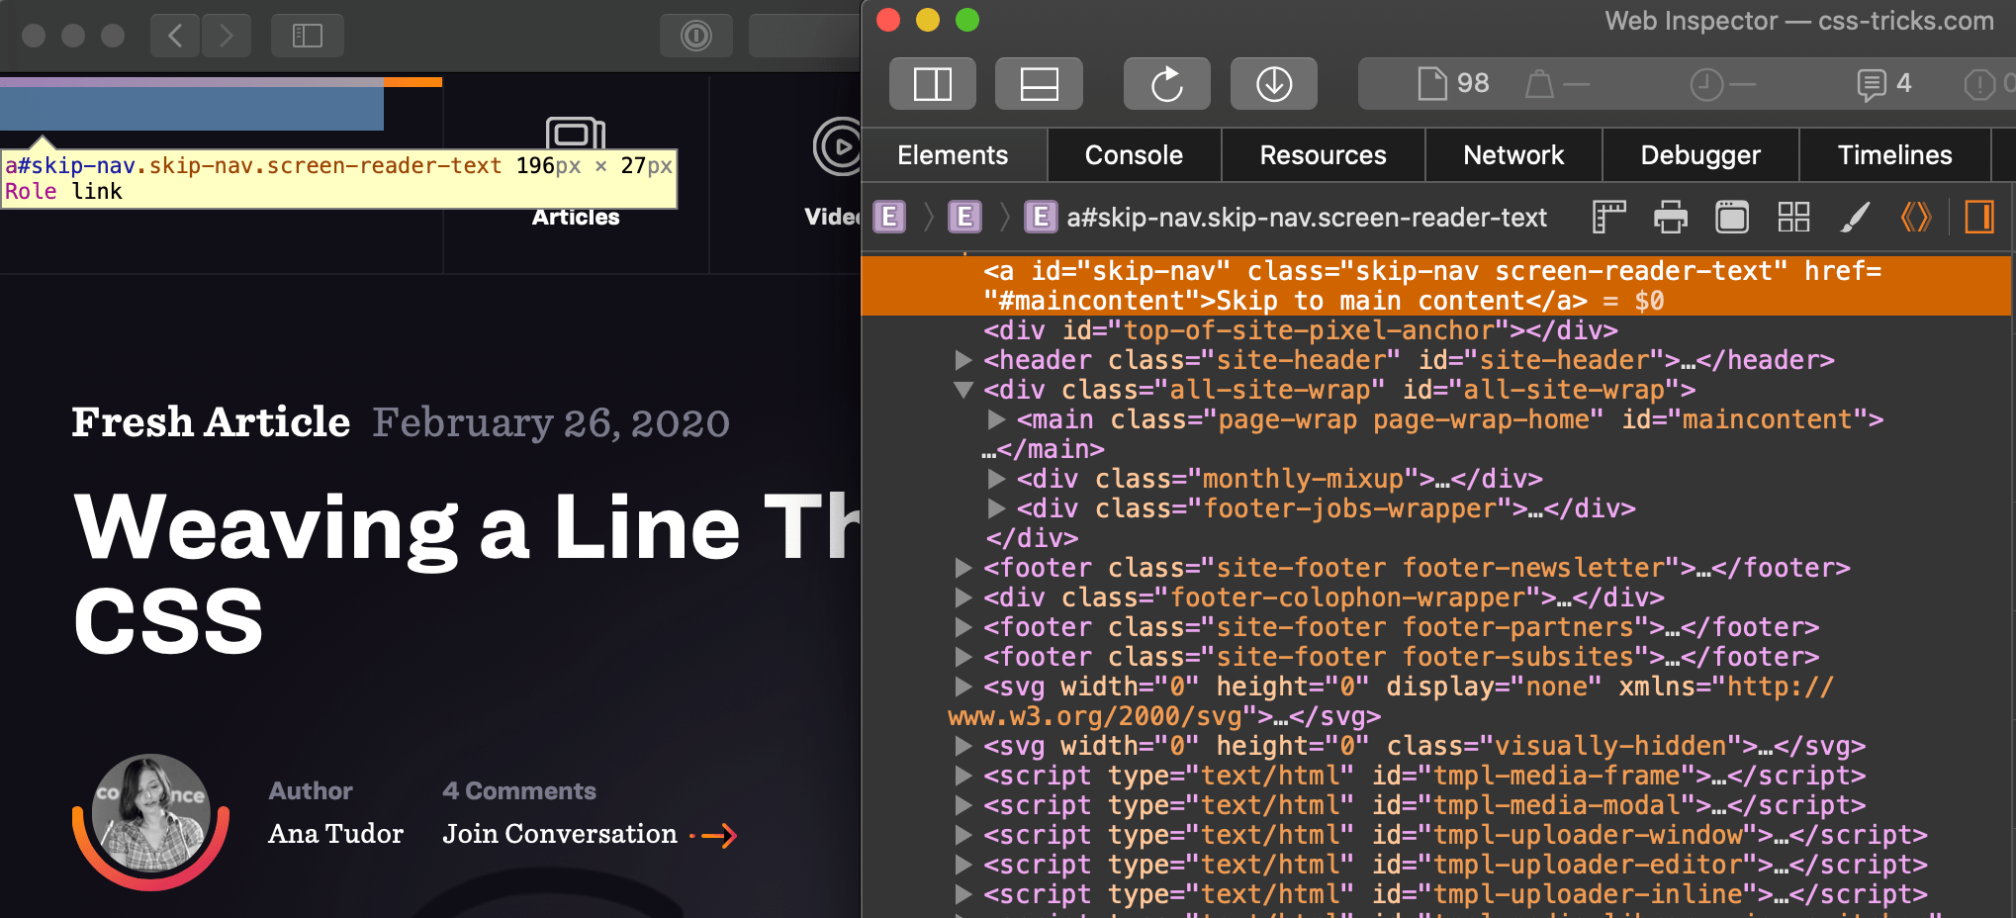Select the highlighted a#skip-nav DOM node

pyautogui.click(x=1436, y=286)
